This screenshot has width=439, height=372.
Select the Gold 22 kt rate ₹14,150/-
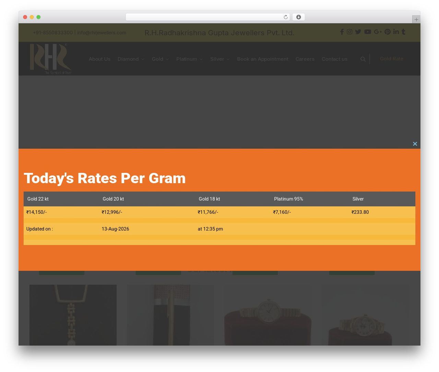36,212
